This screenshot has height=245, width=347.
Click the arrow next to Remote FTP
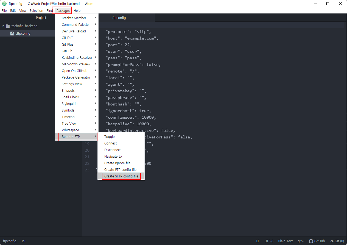pos(96,137)
